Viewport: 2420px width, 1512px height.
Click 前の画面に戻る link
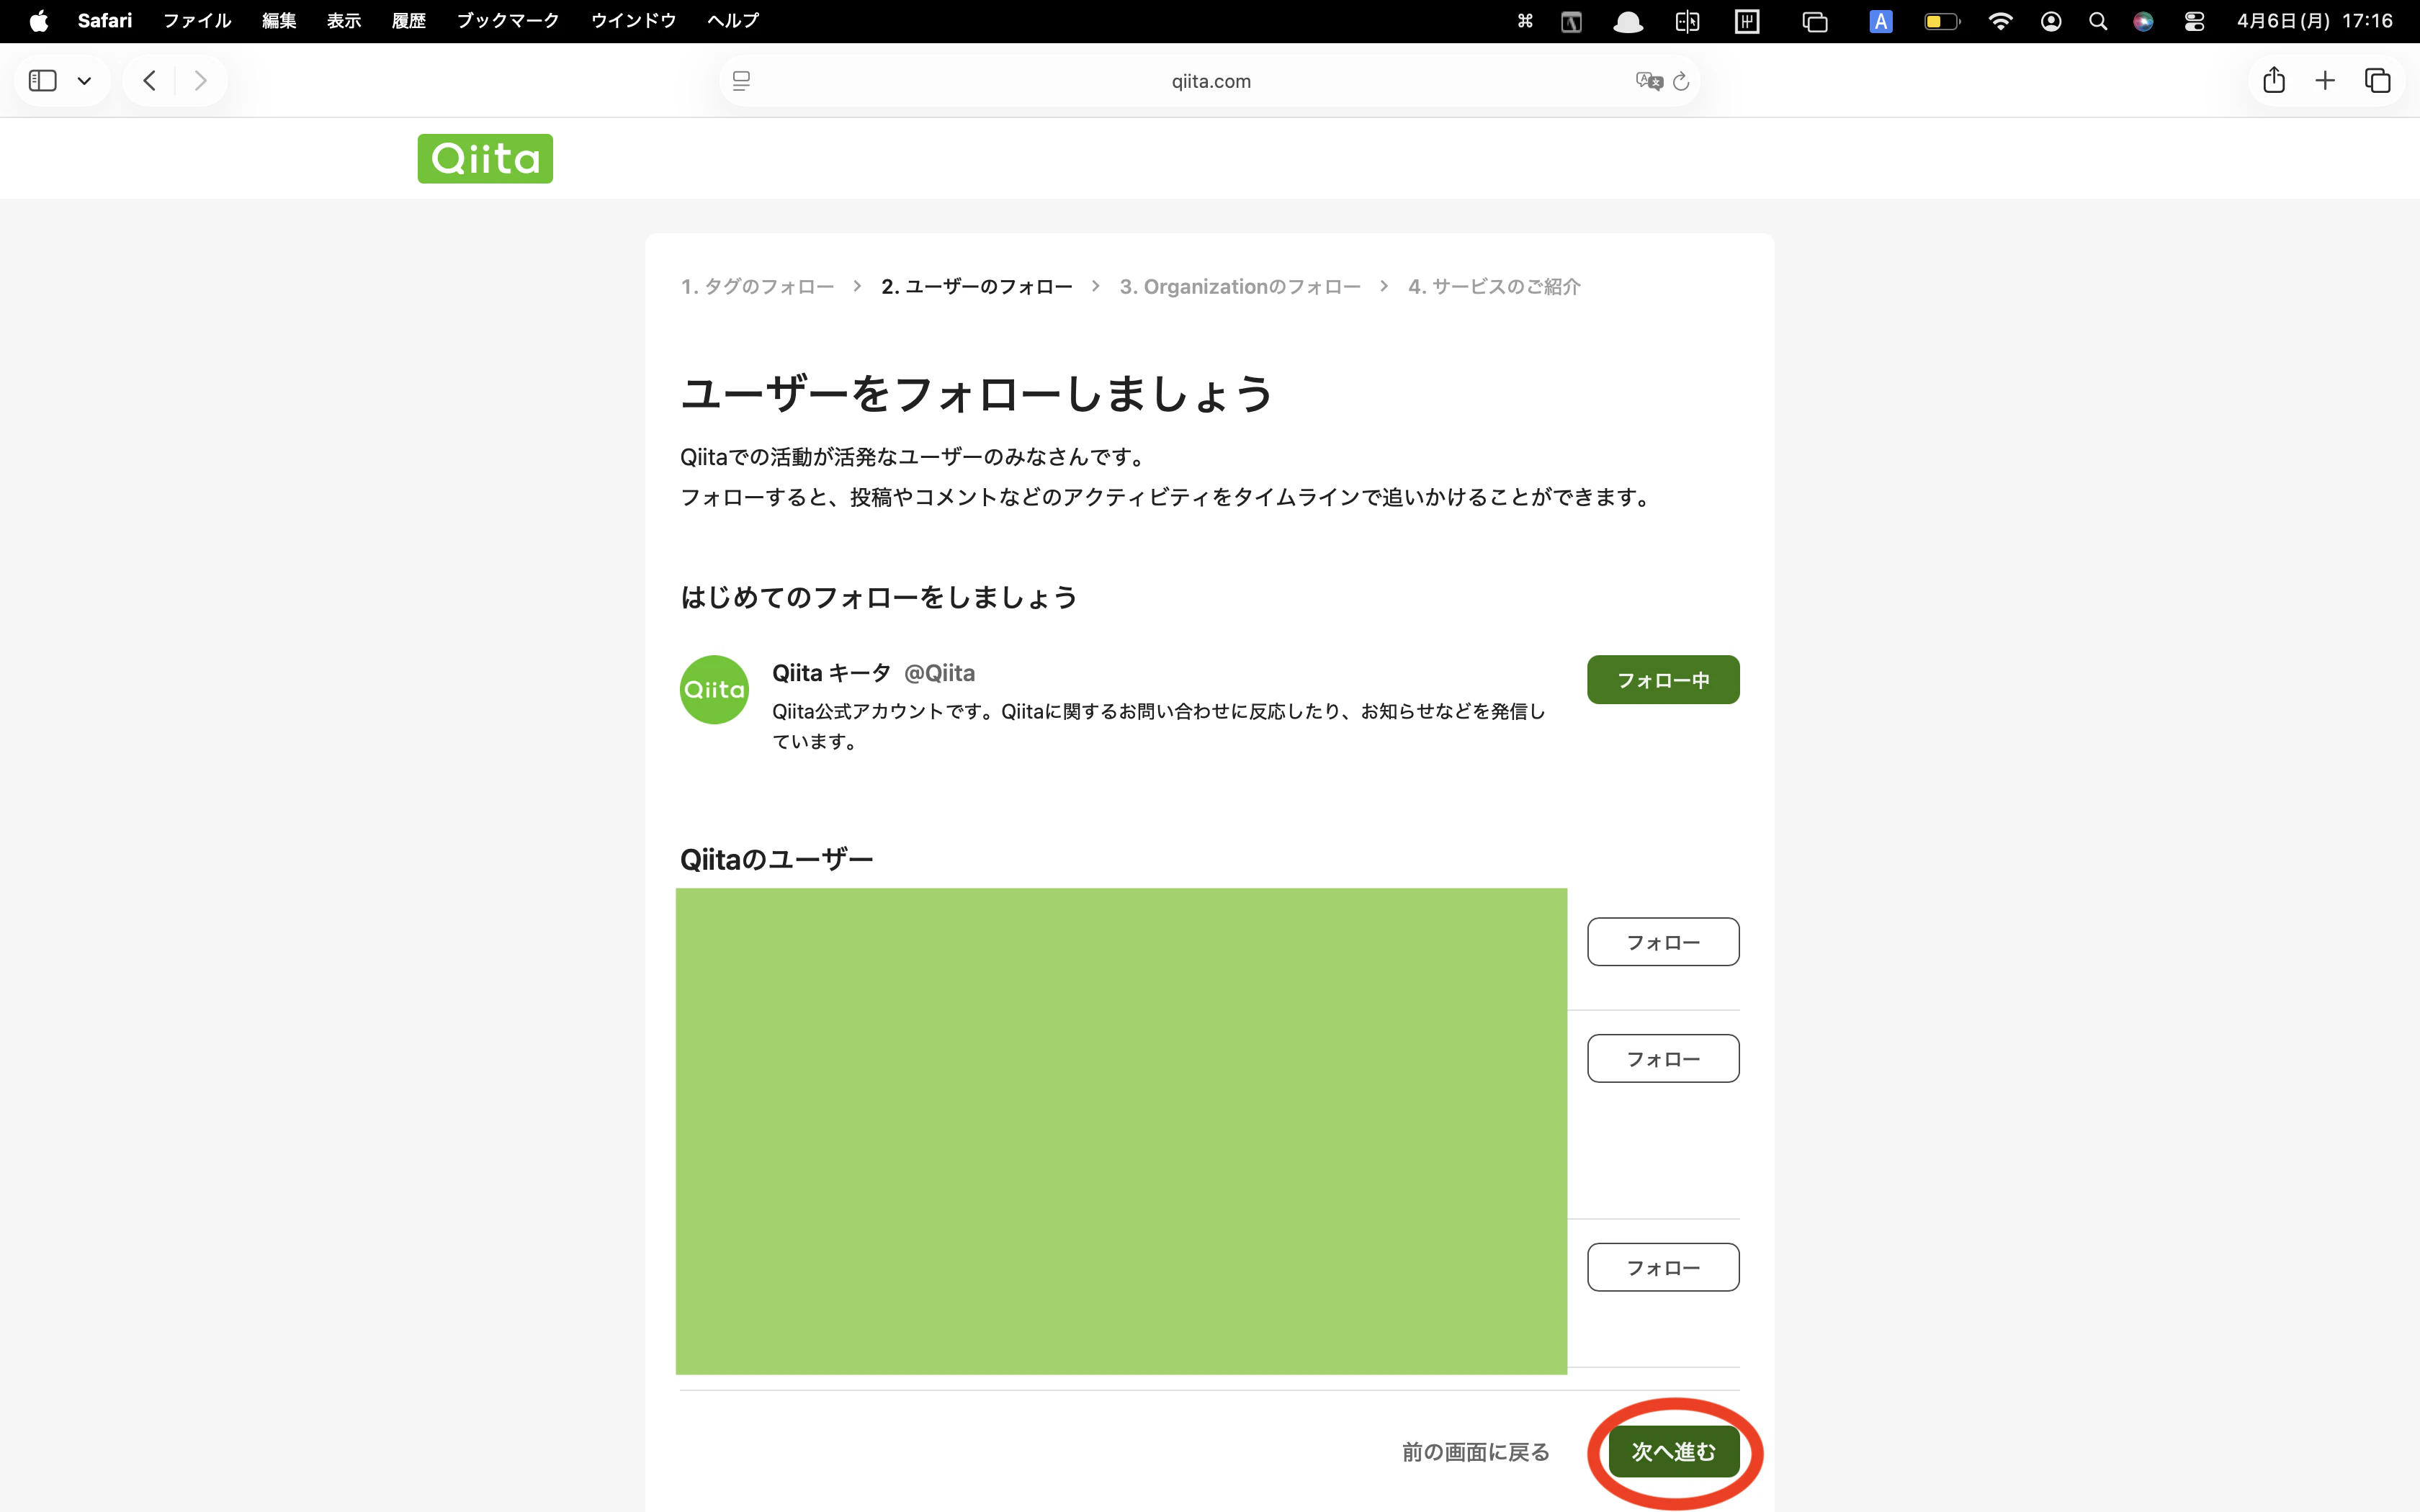pos(1475,1452)
